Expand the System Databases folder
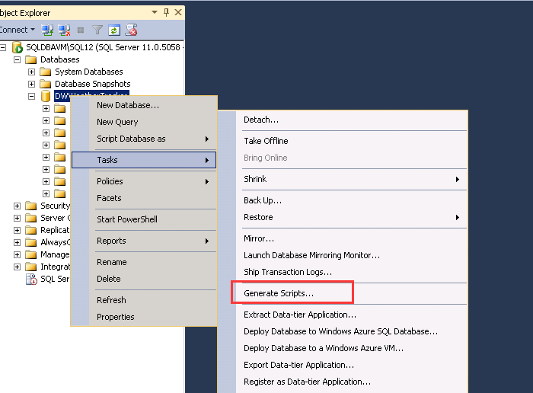This screenshot has height=393, width=533. 32,72
